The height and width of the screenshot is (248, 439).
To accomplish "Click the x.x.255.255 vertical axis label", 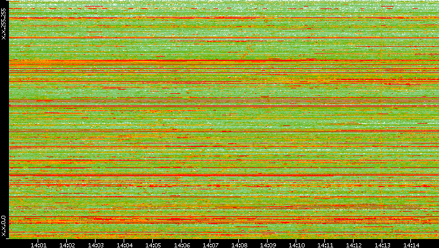I will (x=4, y=24).
